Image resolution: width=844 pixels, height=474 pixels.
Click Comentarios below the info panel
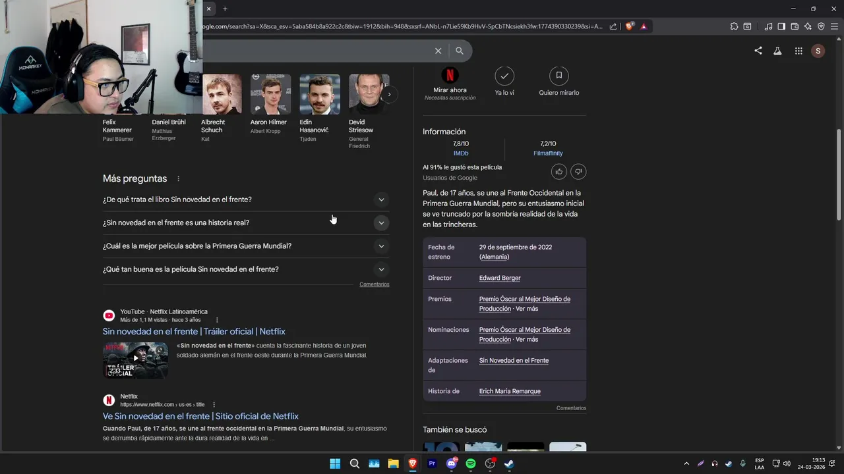click(x=571, y=408)
